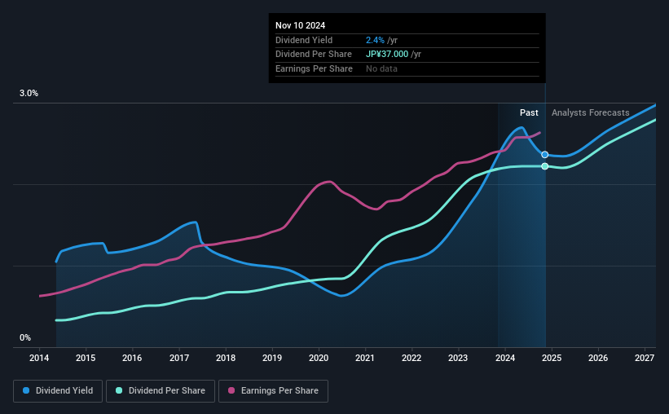Click the blue Dividend Yield legend dot
The width and height of the screenshot is (669, 414).
(x=26, y=390)
